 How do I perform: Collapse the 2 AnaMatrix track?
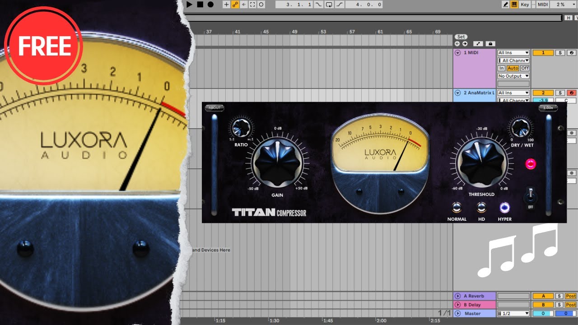pyautogui.click(x=457, y=93)
